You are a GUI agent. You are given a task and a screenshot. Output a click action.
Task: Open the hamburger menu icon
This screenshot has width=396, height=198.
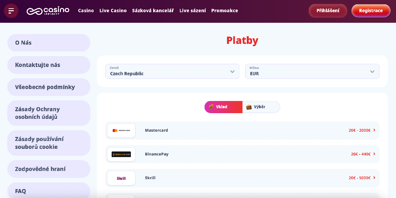(11, 11)
